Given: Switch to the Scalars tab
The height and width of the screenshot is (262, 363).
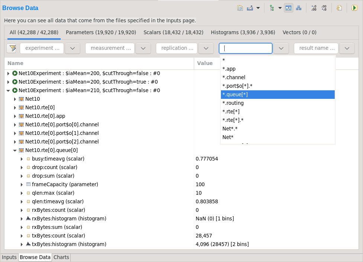Looking at the screenshot, I should [173, 32].
